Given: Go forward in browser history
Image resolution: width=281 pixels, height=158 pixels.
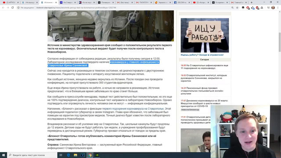Looking at the screenshot, I should [x=8, y=8].
